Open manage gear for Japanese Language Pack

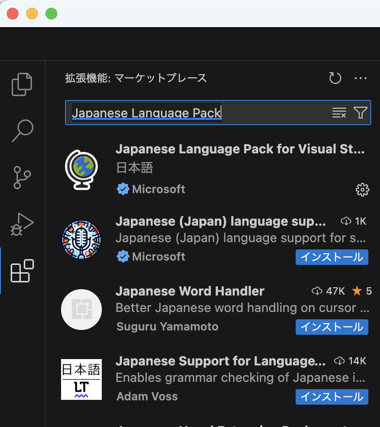click(362, 190)
